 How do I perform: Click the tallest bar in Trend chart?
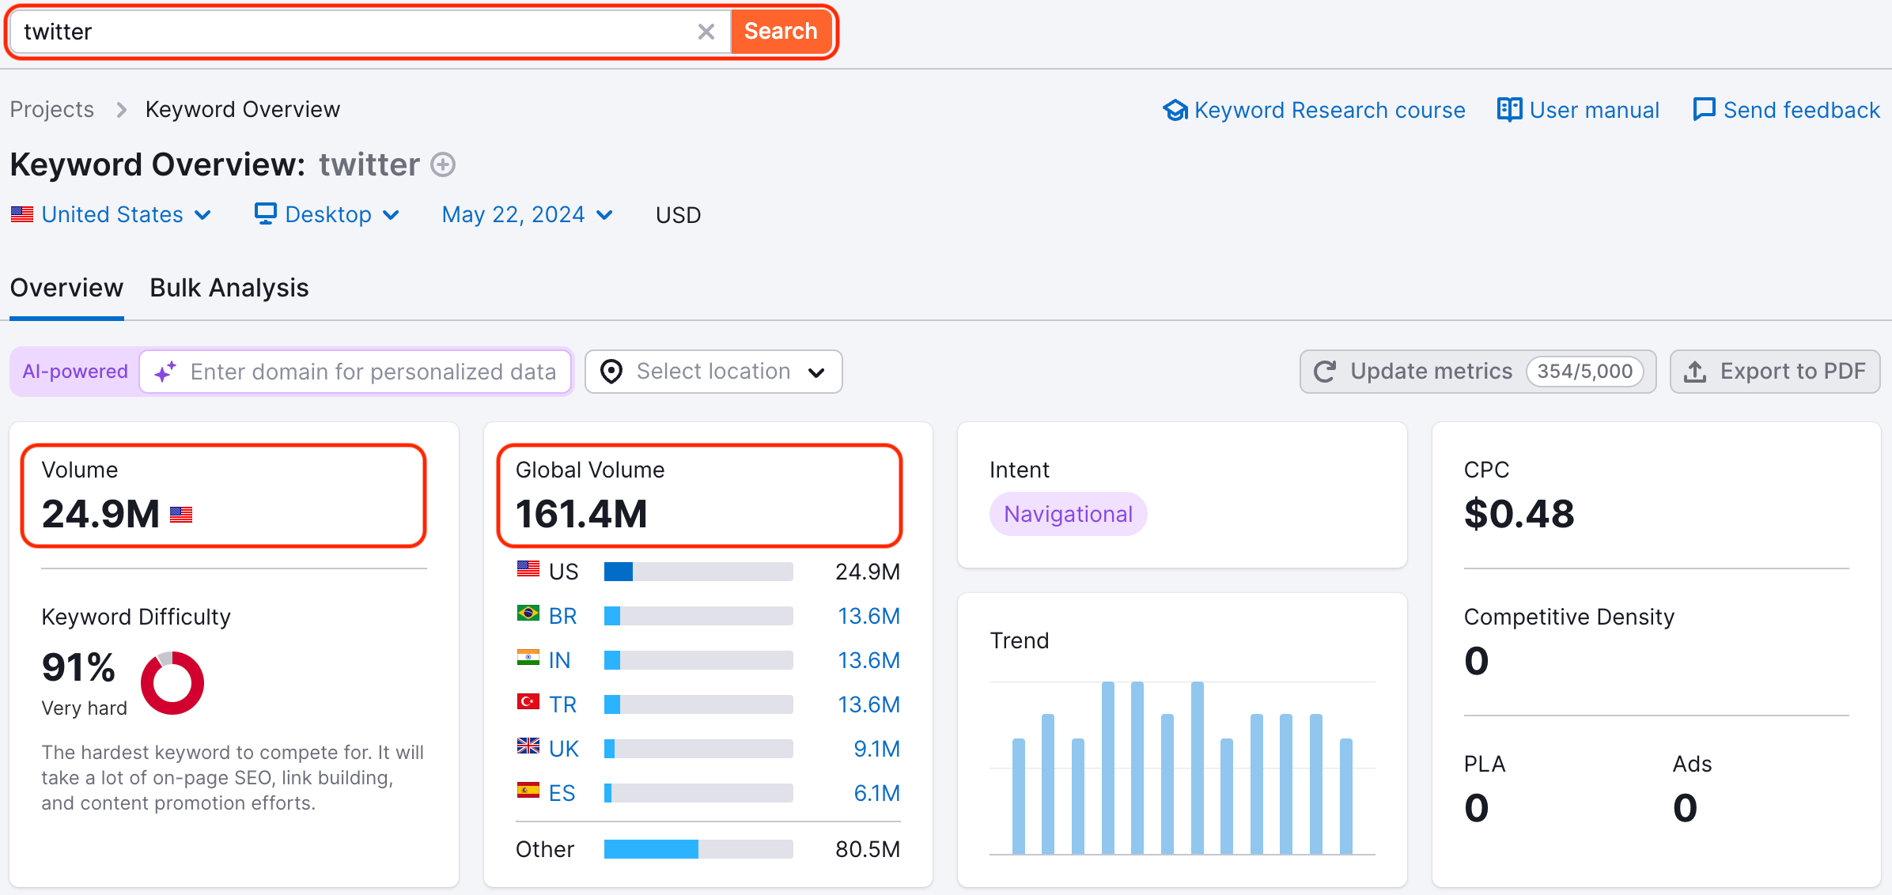1107,767
